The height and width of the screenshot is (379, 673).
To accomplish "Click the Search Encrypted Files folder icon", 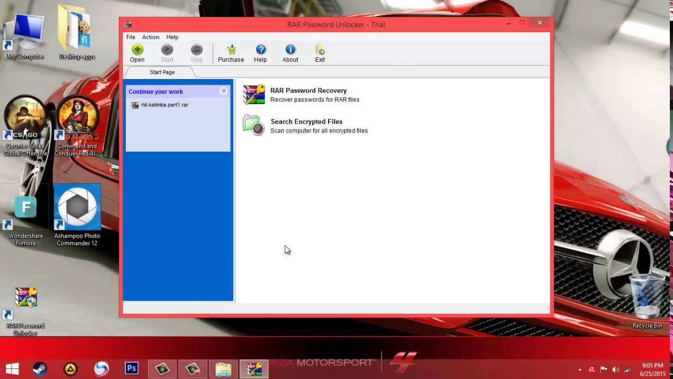I will pyautogui.click(x=254, y=125).
